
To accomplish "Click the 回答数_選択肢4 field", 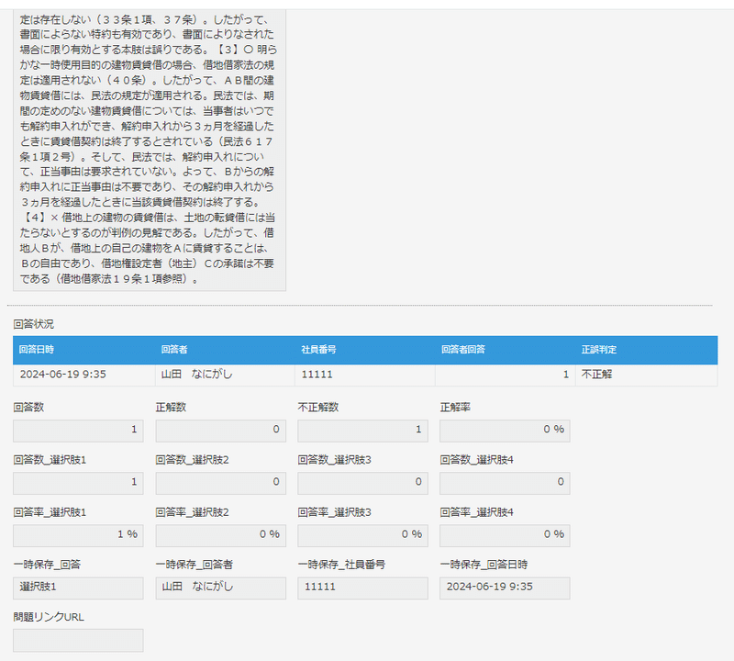I will (x=505, y=483).
